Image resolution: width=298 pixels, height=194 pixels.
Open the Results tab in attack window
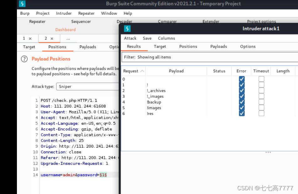pos(134,47)
